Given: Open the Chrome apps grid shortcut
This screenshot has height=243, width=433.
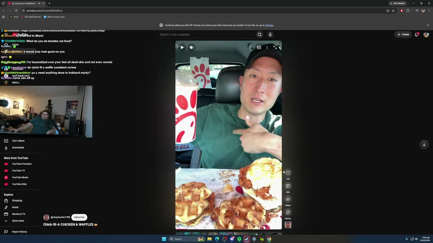Looking at the screenshot, I should [3, 17].
